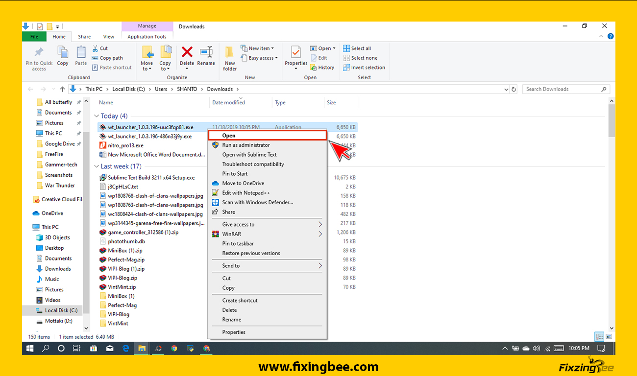Screen dimensions: 637x376
Task: Select War Thunder folder in sidebar
Action: 60,186
